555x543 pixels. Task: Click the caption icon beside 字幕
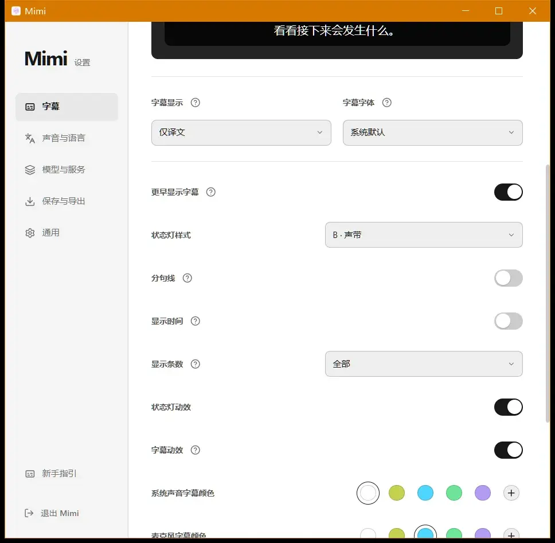coord(30,107)
